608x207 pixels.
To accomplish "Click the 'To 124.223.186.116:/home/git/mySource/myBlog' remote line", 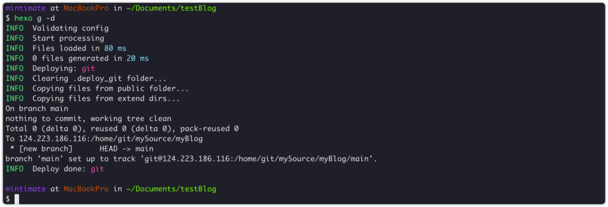I will pos(104,139).
